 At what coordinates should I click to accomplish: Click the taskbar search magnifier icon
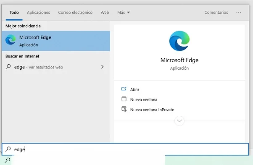tap(8, 160)
